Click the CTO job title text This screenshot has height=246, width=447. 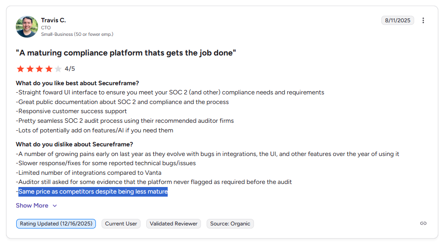pos(46,28)
